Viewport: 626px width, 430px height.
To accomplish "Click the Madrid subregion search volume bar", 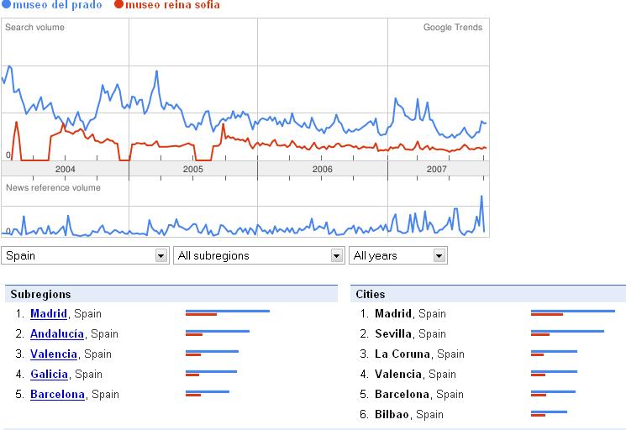I will click(227, 312).
